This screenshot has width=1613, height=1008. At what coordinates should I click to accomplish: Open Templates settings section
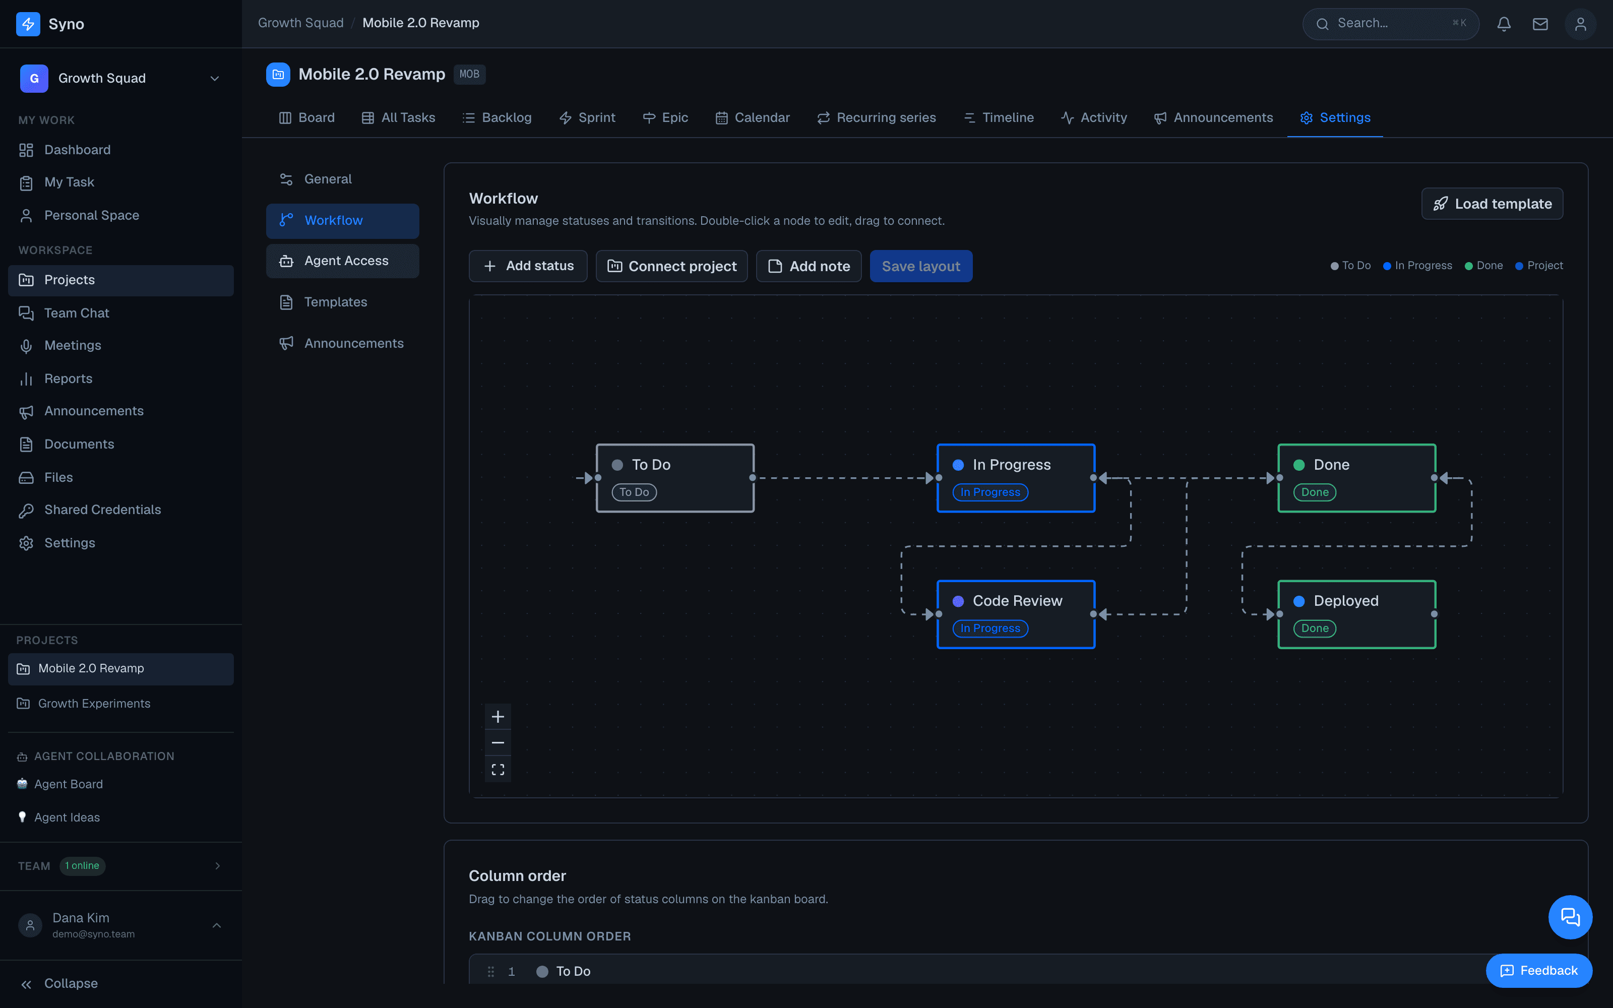click(x=343, y=302)
